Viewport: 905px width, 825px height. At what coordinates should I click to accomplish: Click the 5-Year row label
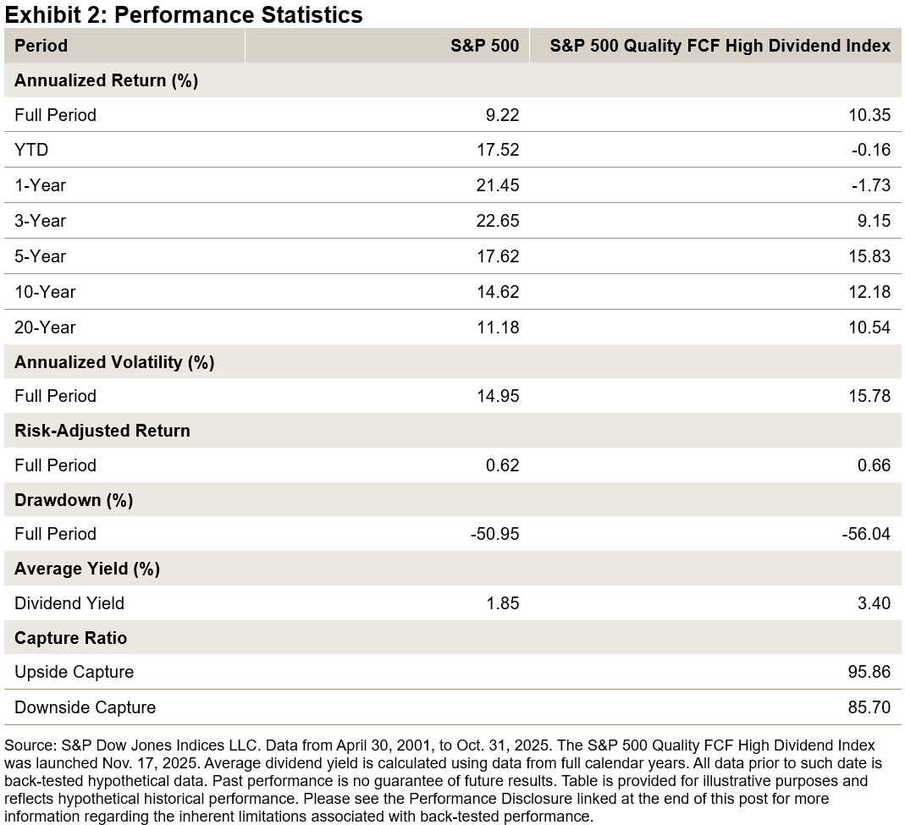(40, 256)
